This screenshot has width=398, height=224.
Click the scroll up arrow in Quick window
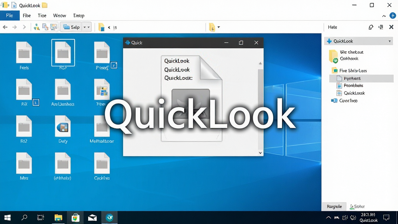tap(260, 63)
